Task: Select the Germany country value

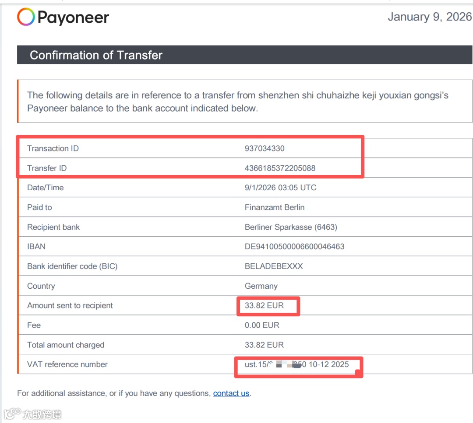Action: [x=261, y=286]
